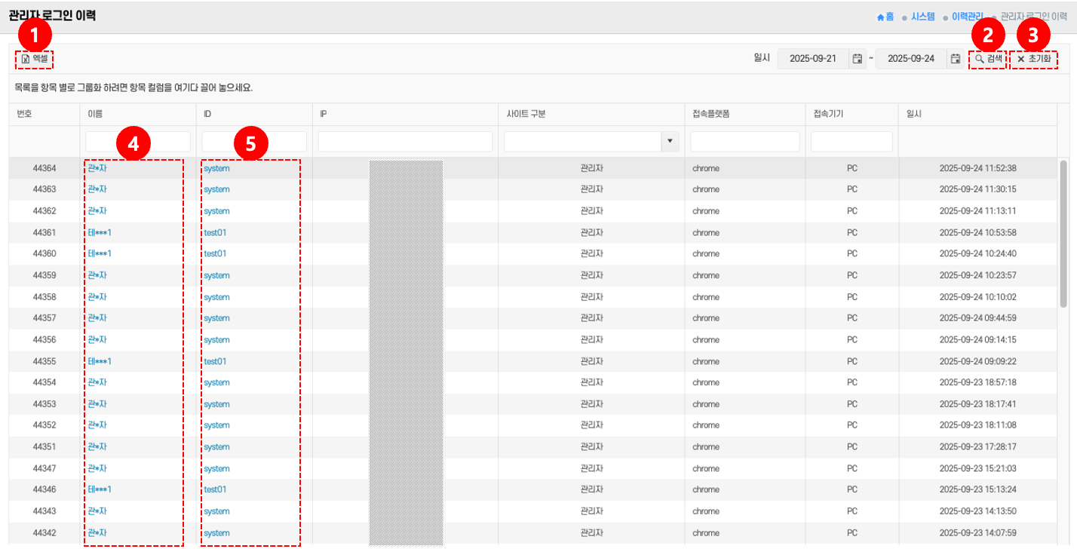Open the system ID link in row 44364

[216, 168]
